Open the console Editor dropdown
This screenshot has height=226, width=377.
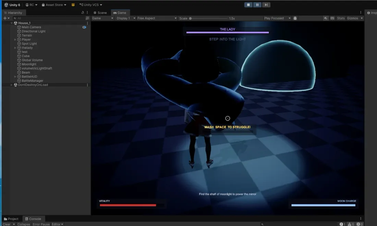tap(57, 224)
